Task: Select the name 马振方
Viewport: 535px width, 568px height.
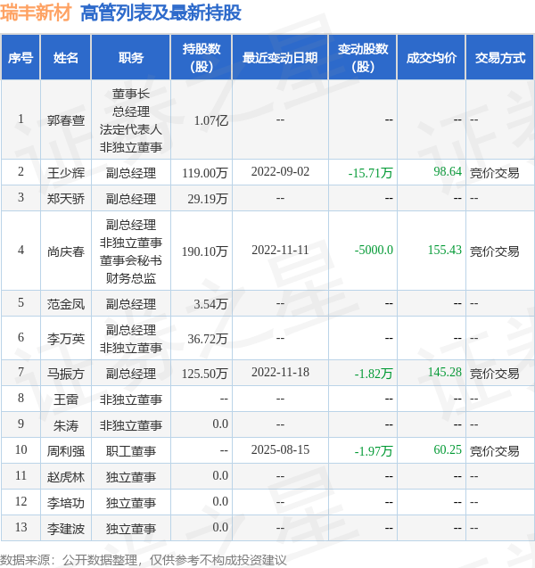Action: 66,373
